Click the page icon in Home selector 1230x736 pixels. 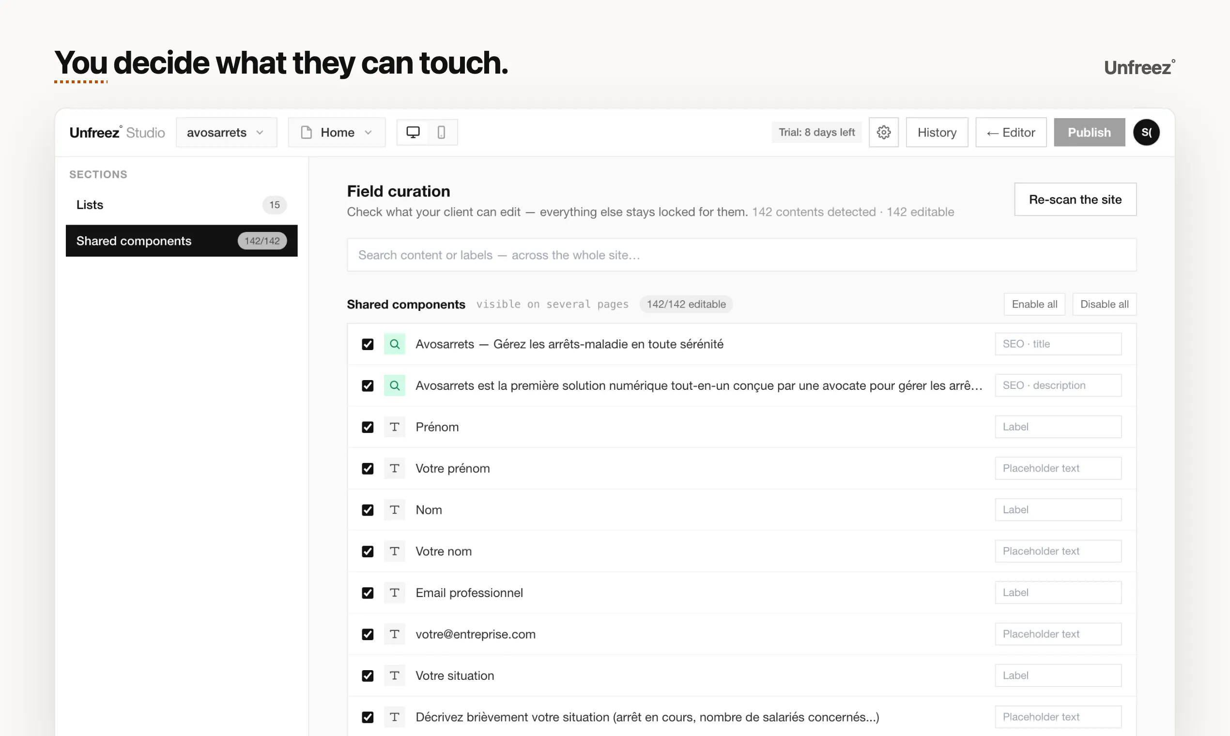coord(307,132)
